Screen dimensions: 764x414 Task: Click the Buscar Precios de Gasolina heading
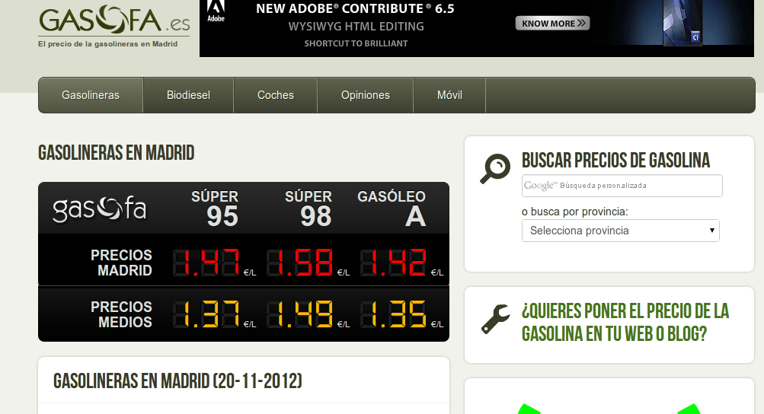click(x=615, y=160)
